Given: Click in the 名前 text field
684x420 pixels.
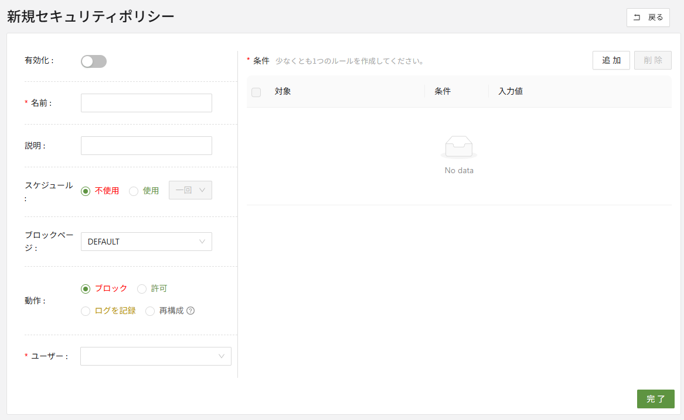Looking at the screenshot, I should click(147, 103).
